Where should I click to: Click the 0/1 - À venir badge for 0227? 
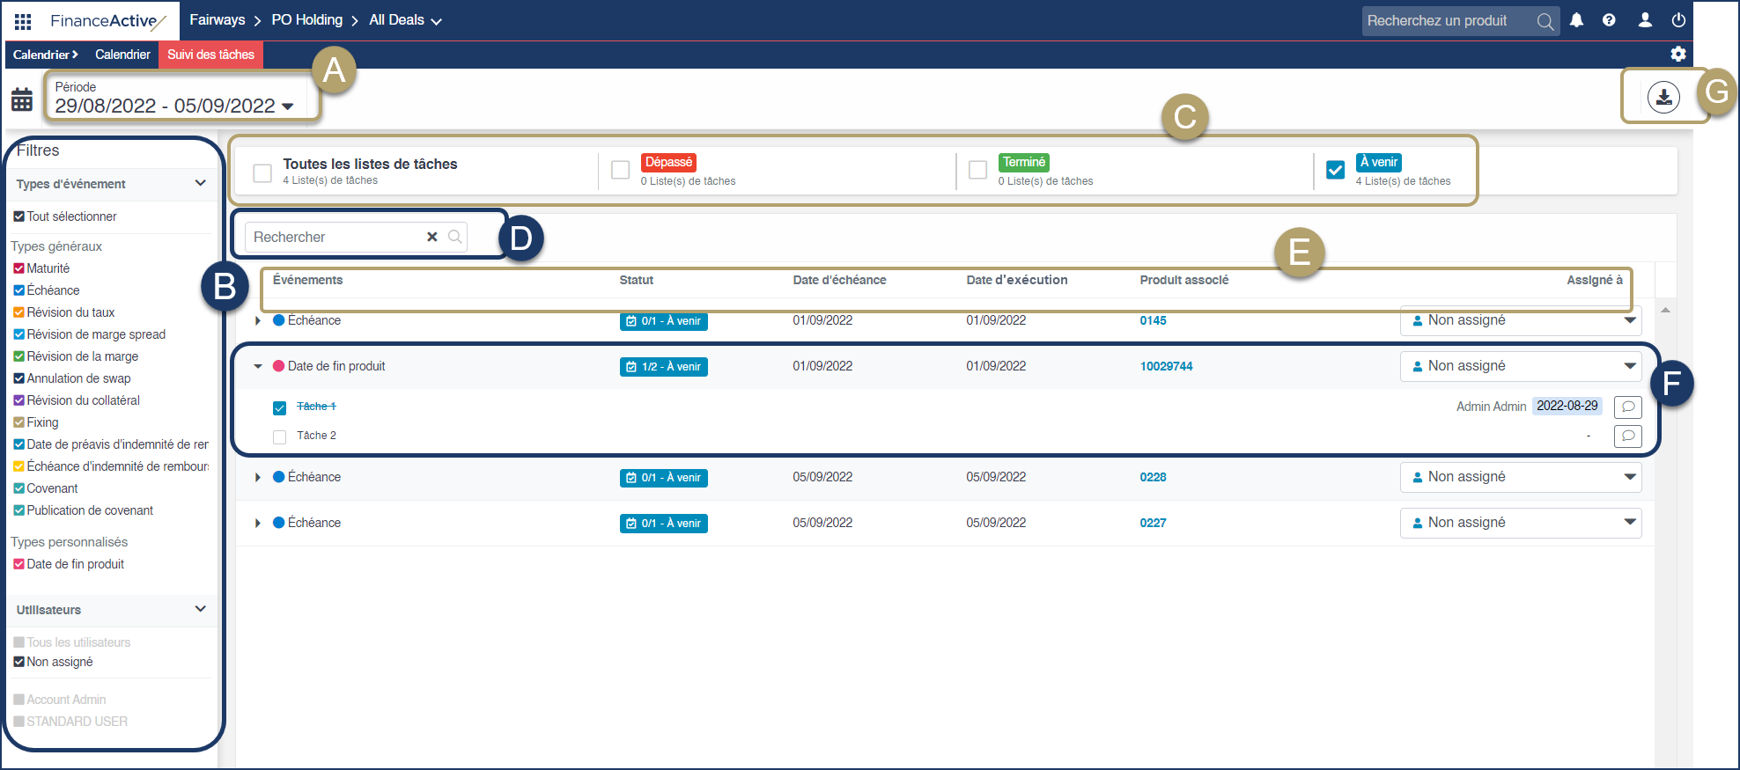tap(663, 524)
